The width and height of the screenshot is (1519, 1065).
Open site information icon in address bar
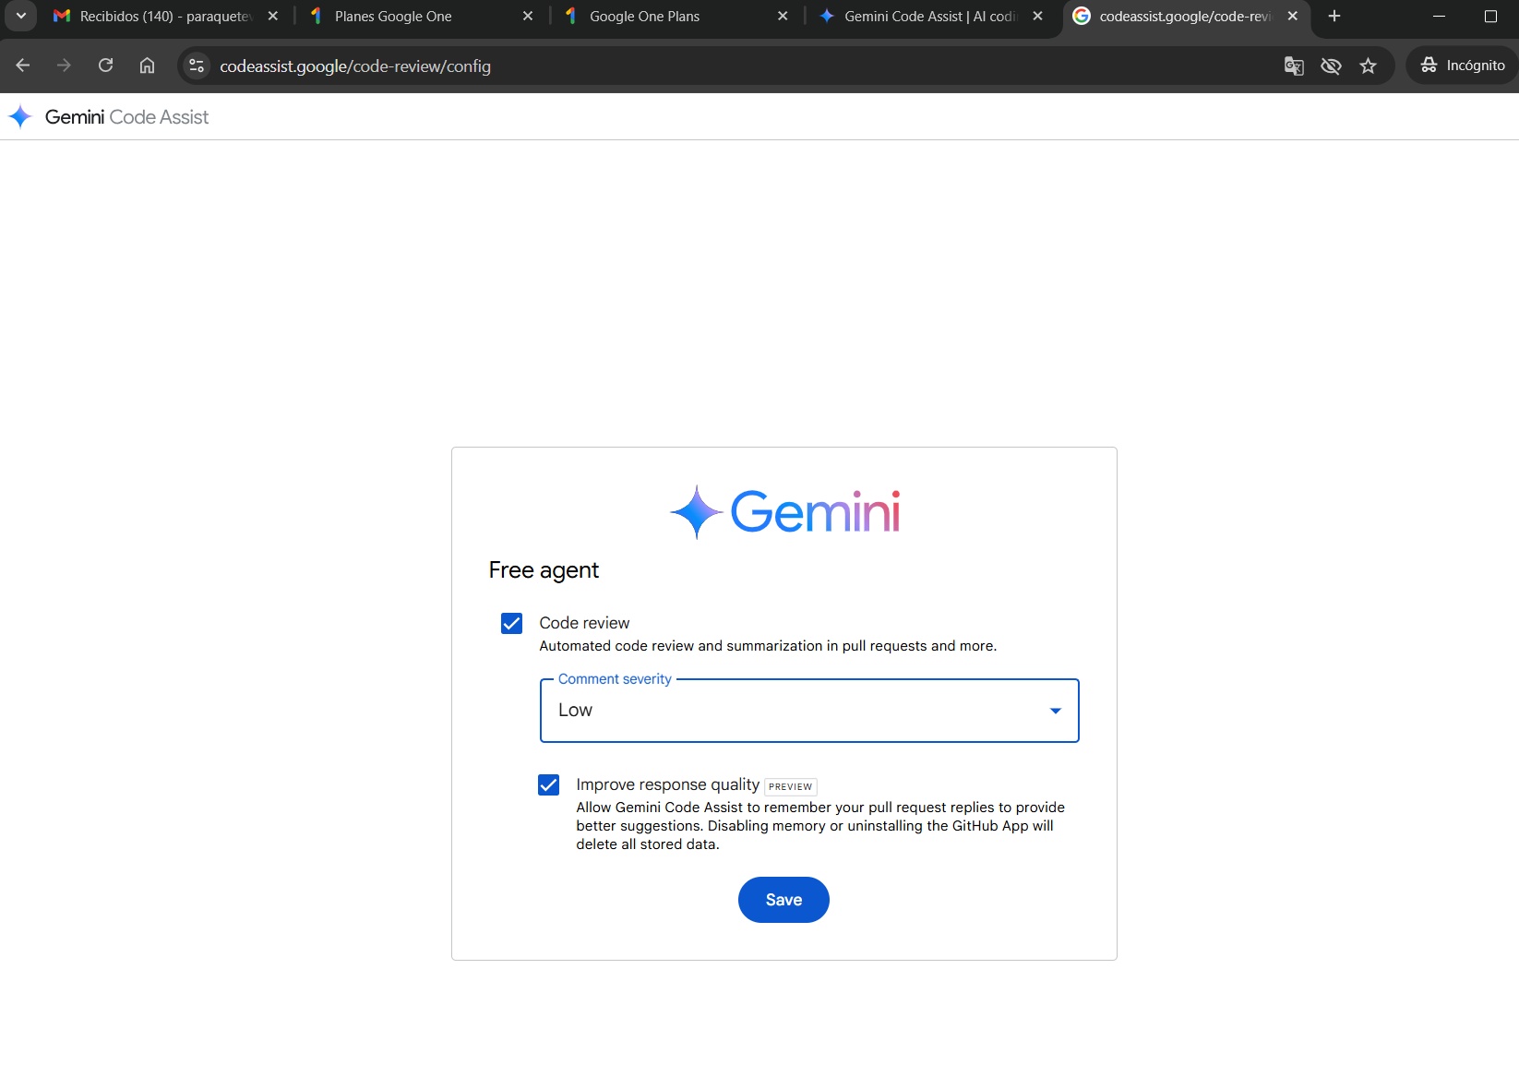(197, 66)
